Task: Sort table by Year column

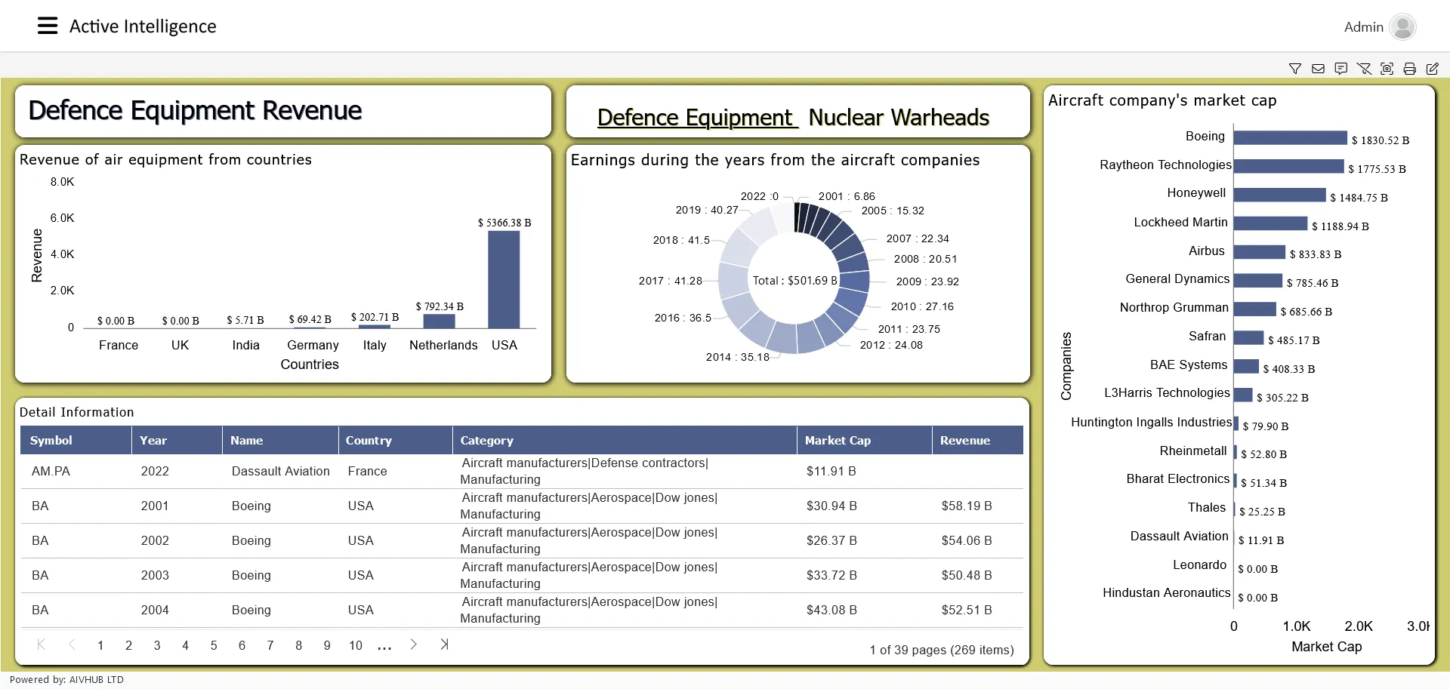Action: pos(177,440)
